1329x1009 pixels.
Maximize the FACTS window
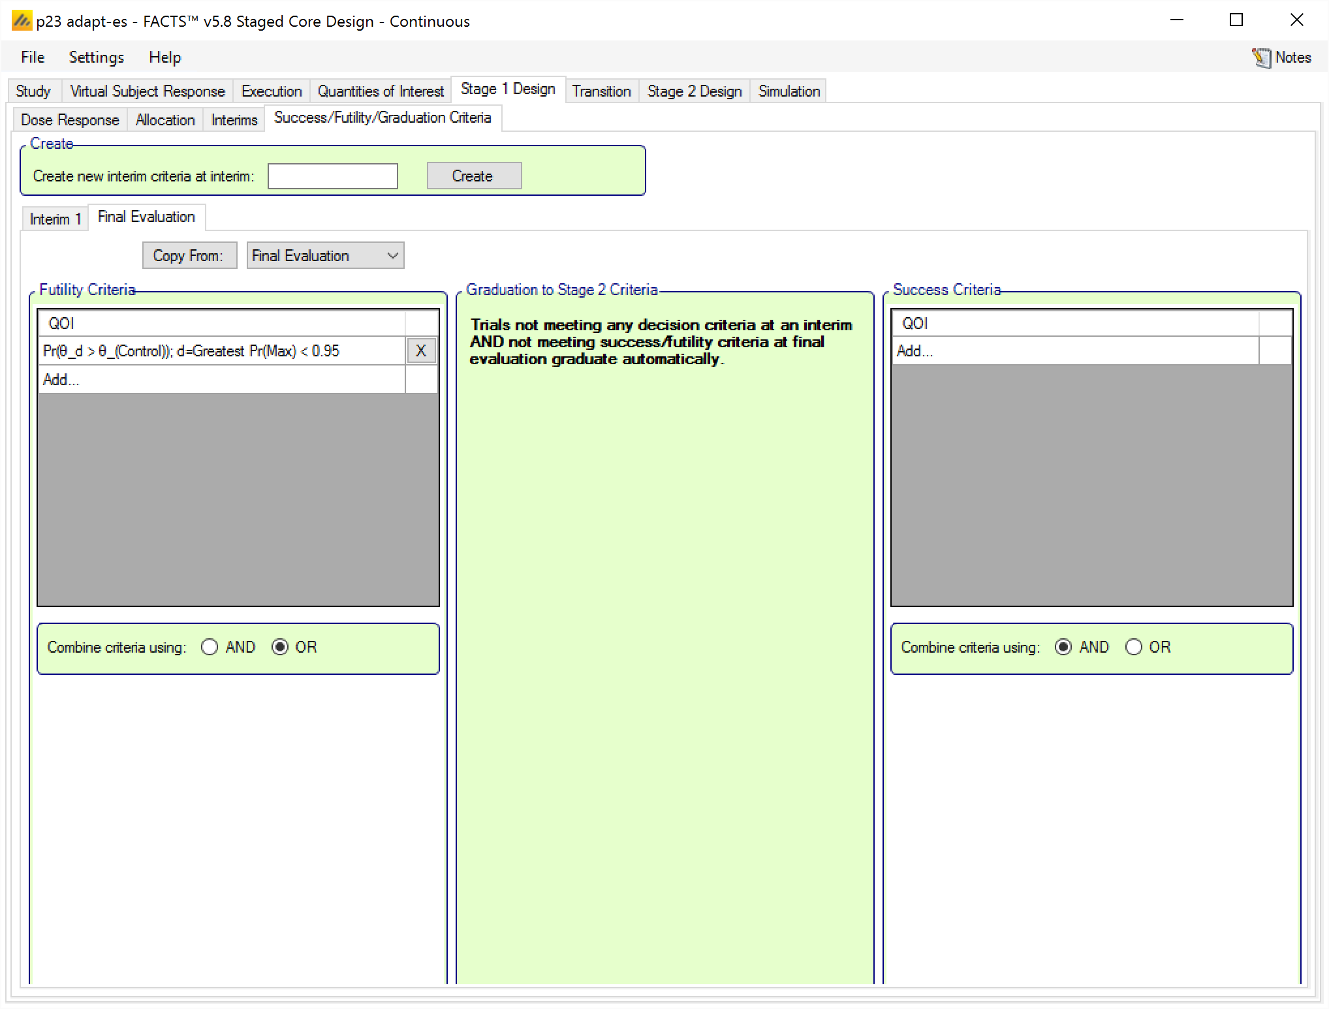pos(1236,20)
